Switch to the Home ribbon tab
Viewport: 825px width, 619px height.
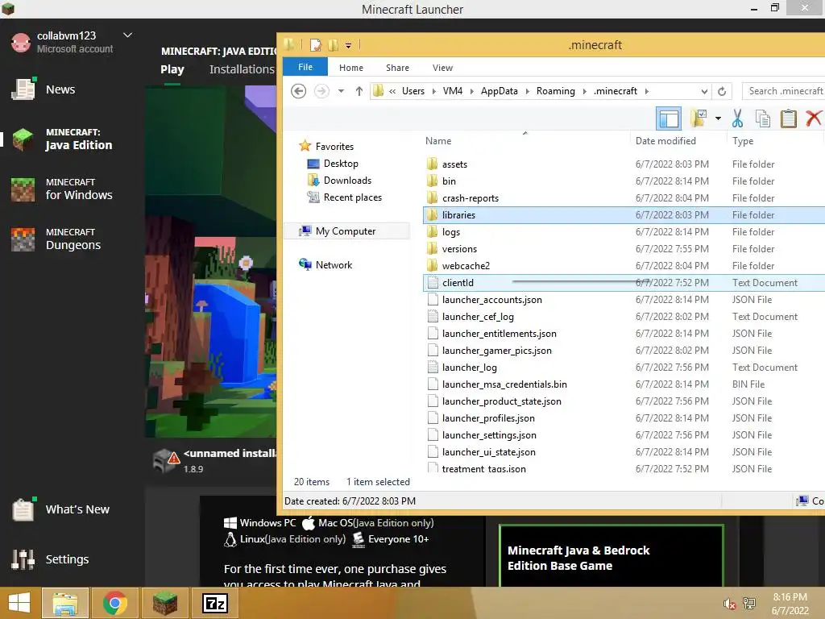coord(351,68)
